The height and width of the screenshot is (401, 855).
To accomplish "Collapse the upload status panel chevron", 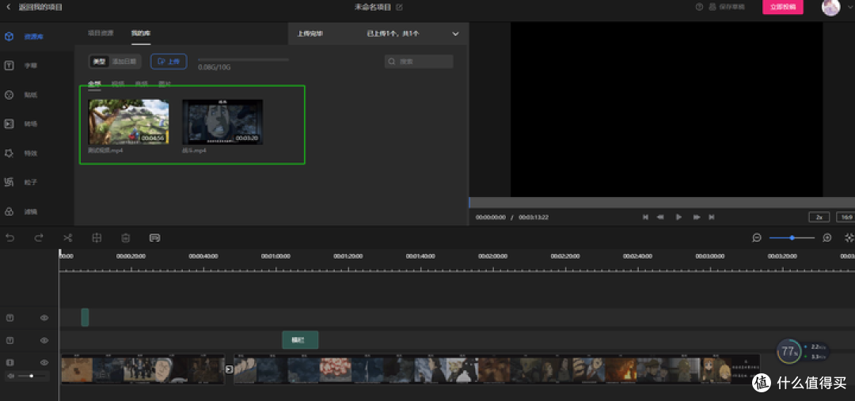I will 456,34.
